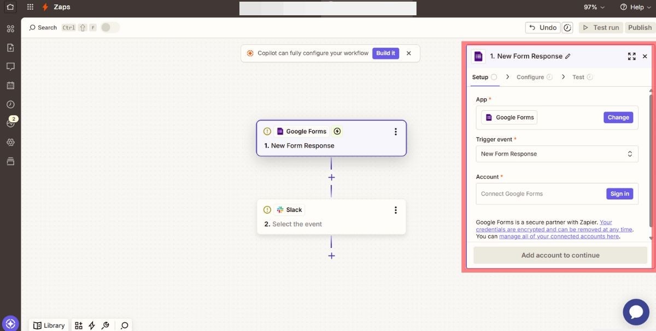Screen dimensions: 656x331
Task: Open the history clock icon in sidebar
Action: coord(10,104)
